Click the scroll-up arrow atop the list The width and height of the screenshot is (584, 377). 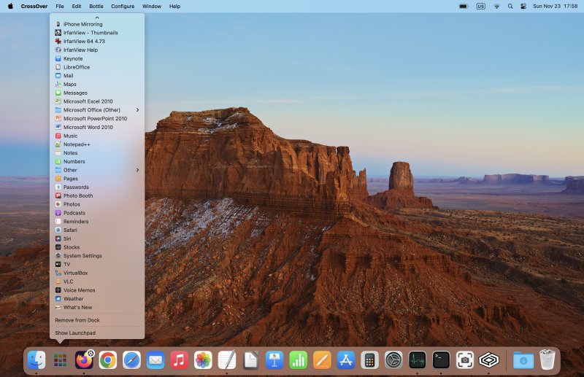[97, 17]
